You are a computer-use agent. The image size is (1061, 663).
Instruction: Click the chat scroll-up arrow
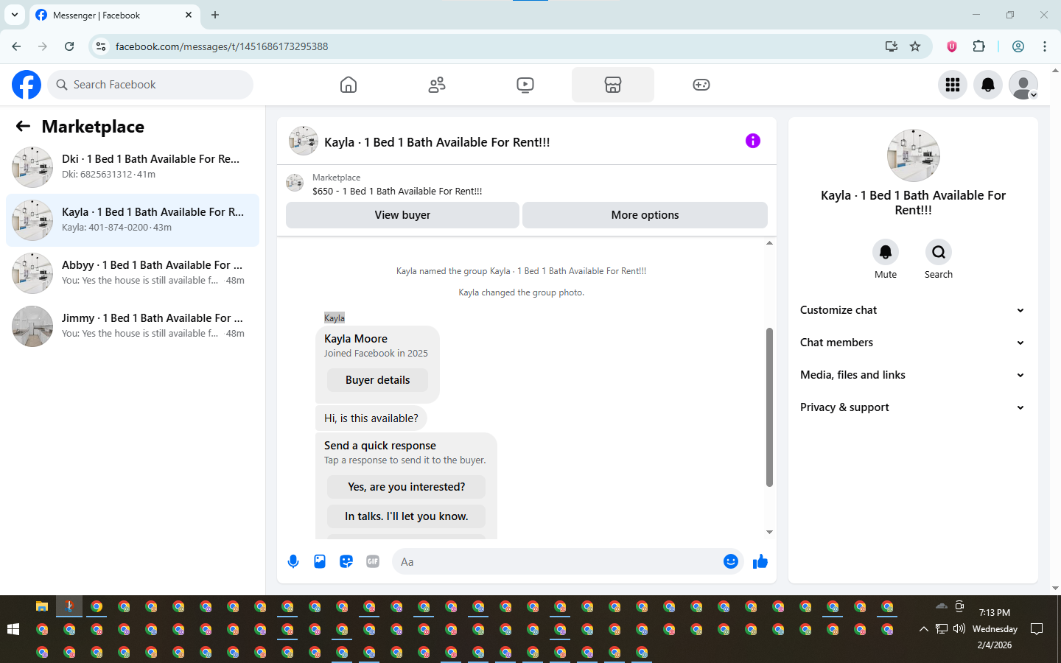click(769, 242)
